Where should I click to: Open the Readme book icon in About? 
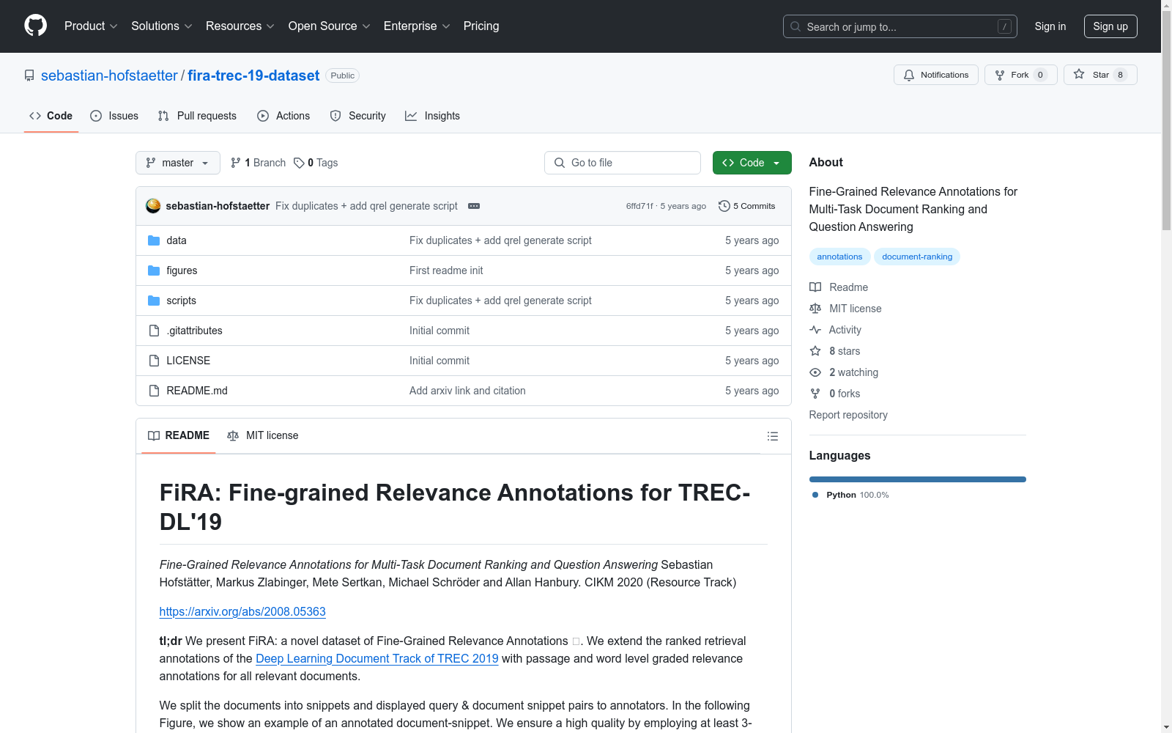[x=815, y=287]
